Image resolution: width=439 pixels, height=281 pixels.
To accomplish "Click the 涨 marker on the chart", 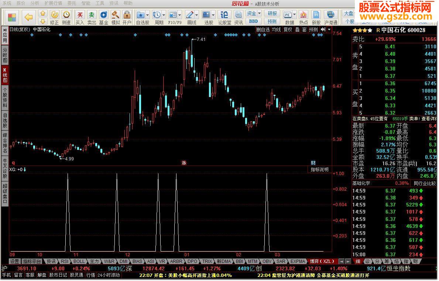I will pos(184,163).
